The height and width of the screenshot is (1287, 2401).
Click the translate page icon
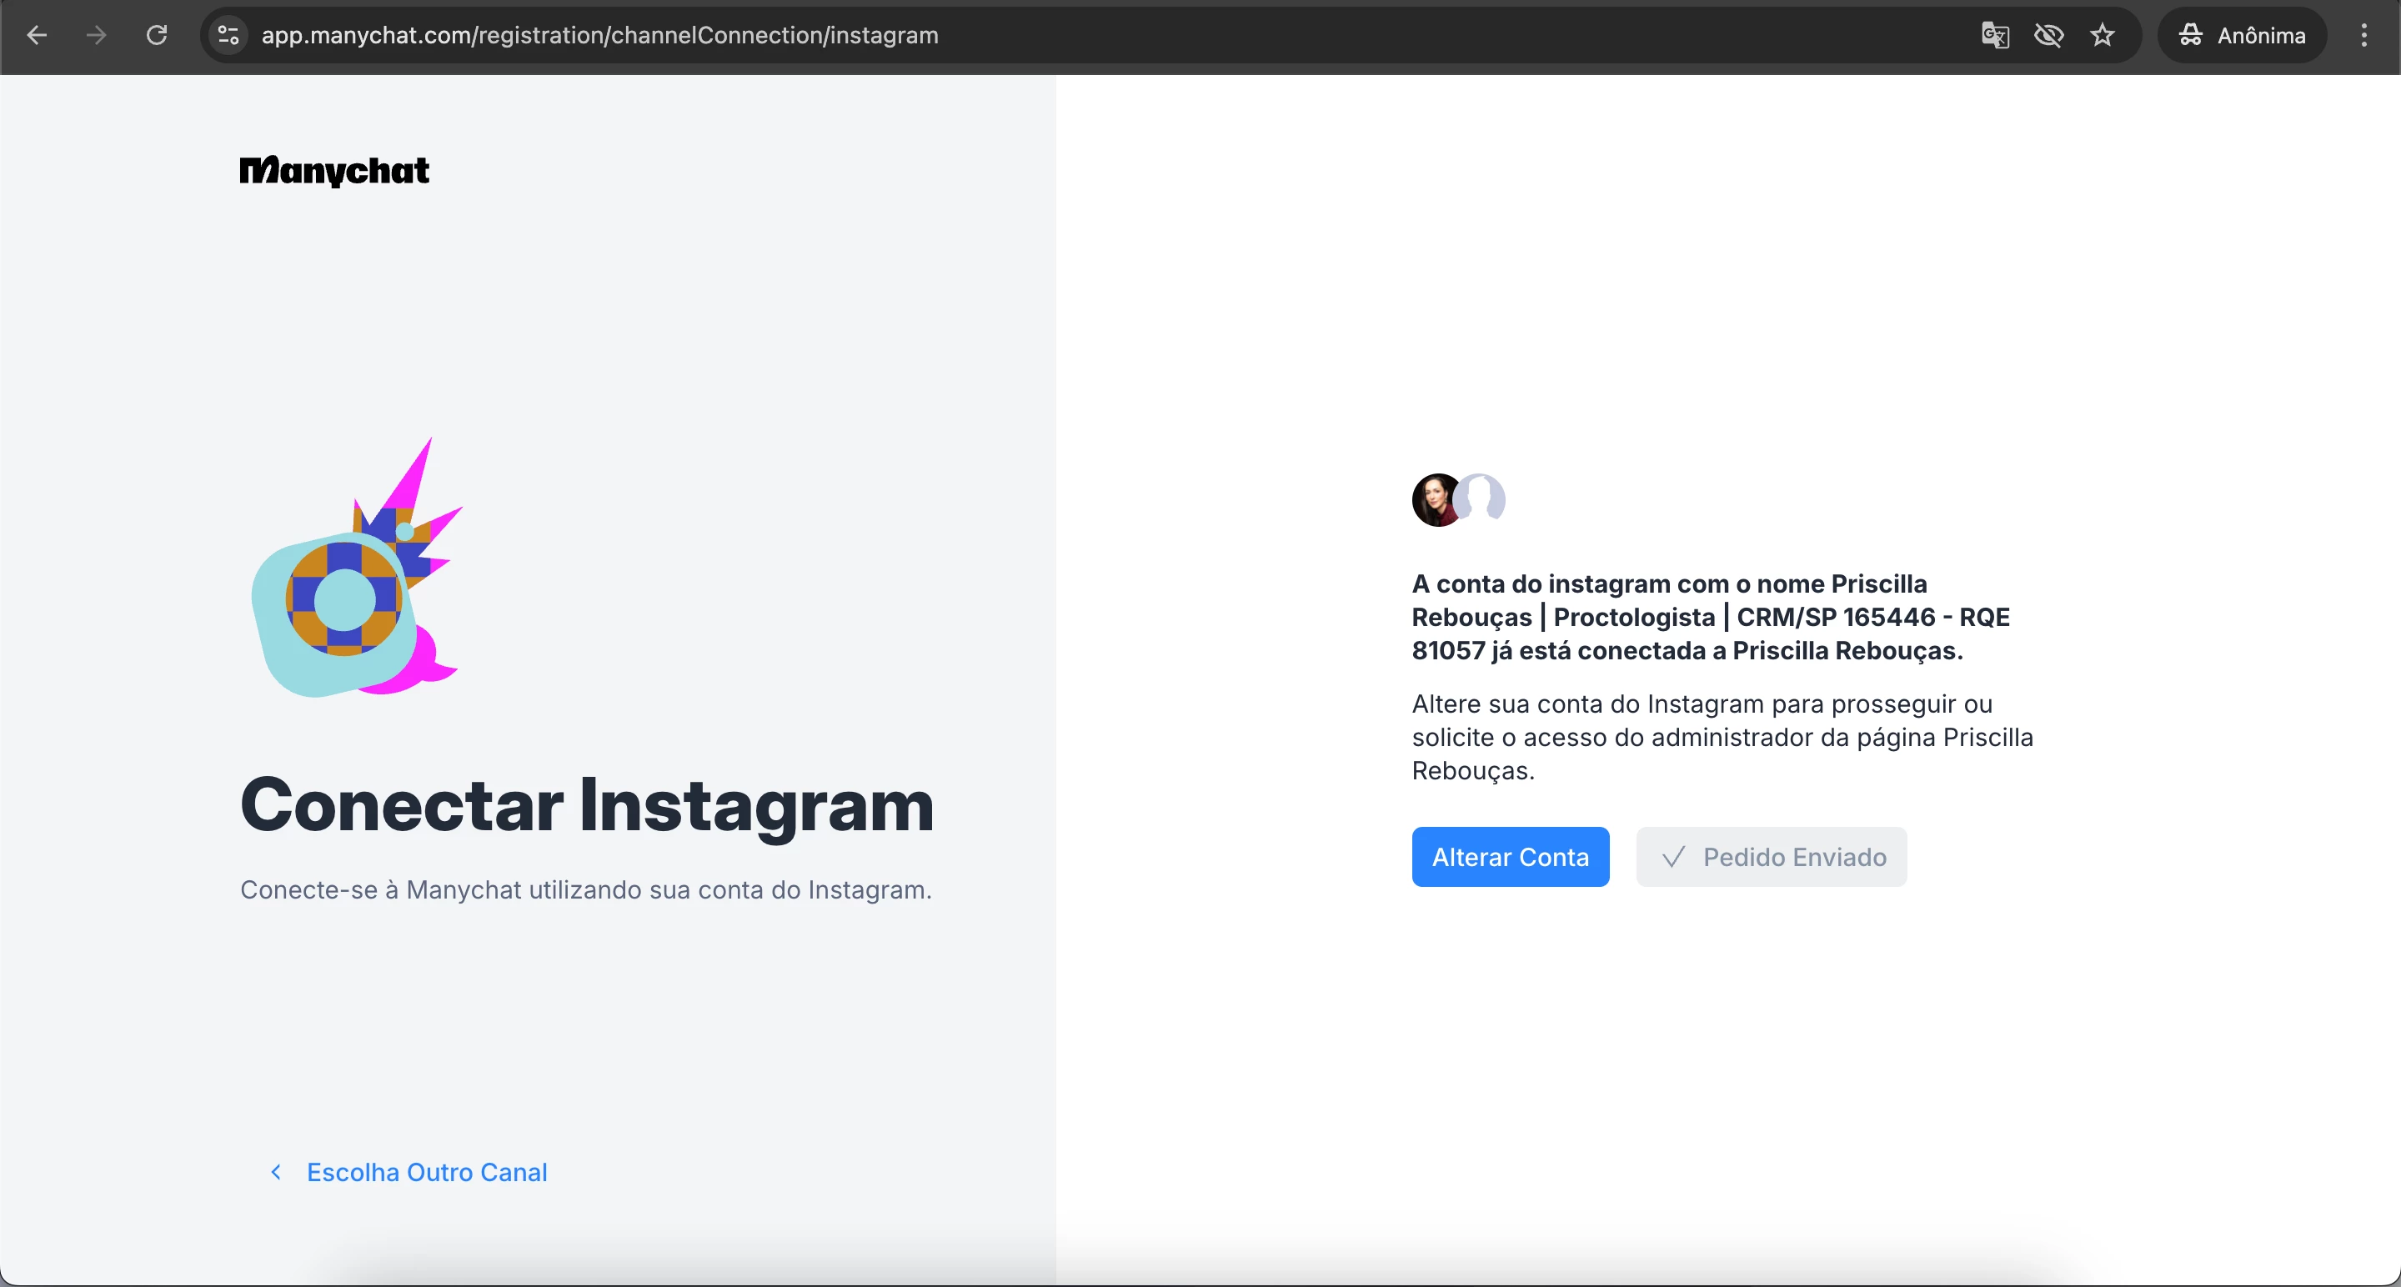tap(1995, 35)
